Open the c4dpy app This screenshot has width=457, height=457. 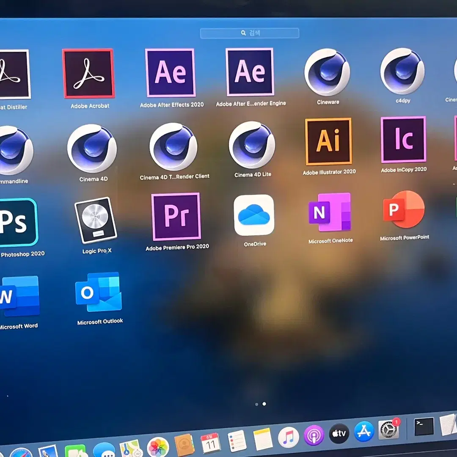(402, 71)
